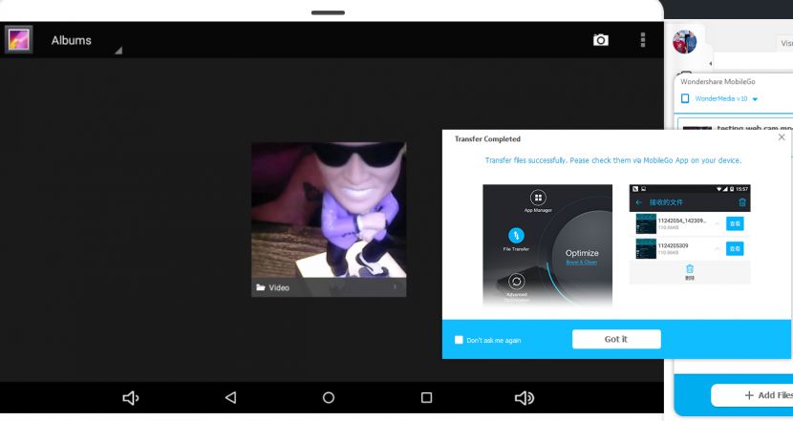793x421 pixels.
Task: Click the trash icon in received files header
Action: pos(742,202)
